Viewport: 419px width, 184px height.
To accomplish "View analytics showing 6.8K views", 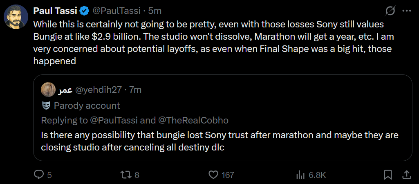I will pos(311,175).
